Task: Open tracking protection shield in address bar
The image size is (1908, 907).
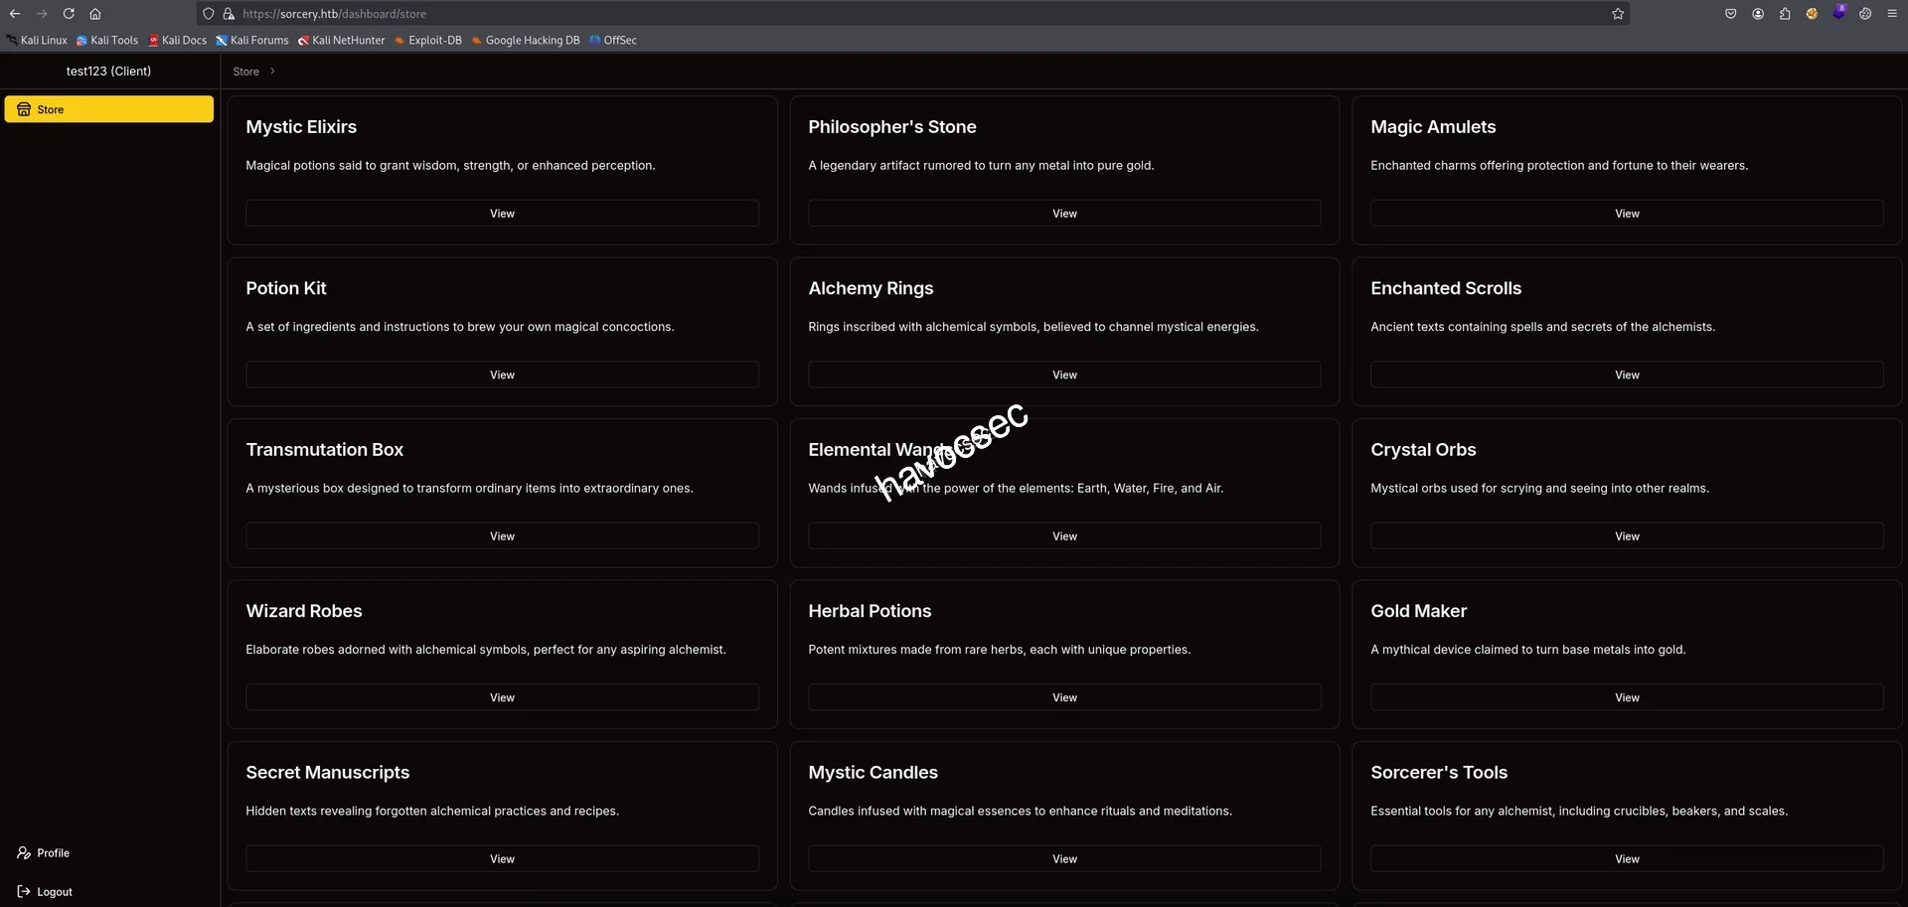Action: click(209, 14)
